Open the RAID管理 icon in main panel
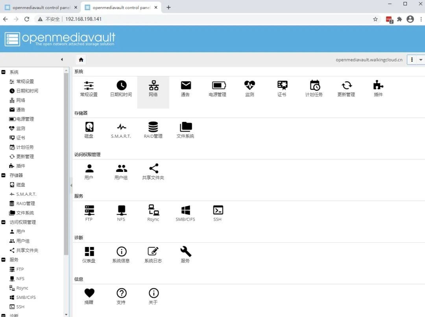425x317 pixels. click(x=153, y=130)
